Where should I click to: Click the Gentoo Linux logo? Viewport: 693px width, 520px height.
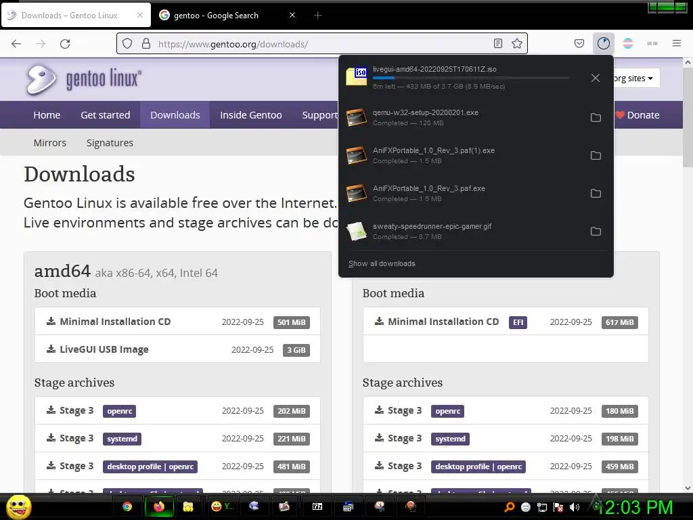tap(83, 80)
